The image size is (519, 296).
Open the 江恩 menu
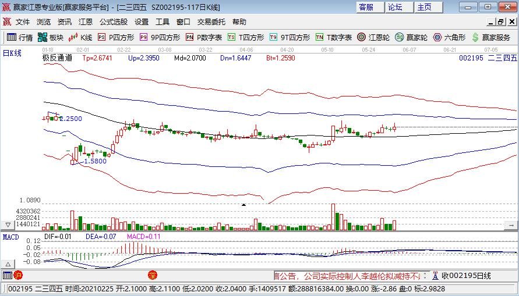click(x=86, y=22)
